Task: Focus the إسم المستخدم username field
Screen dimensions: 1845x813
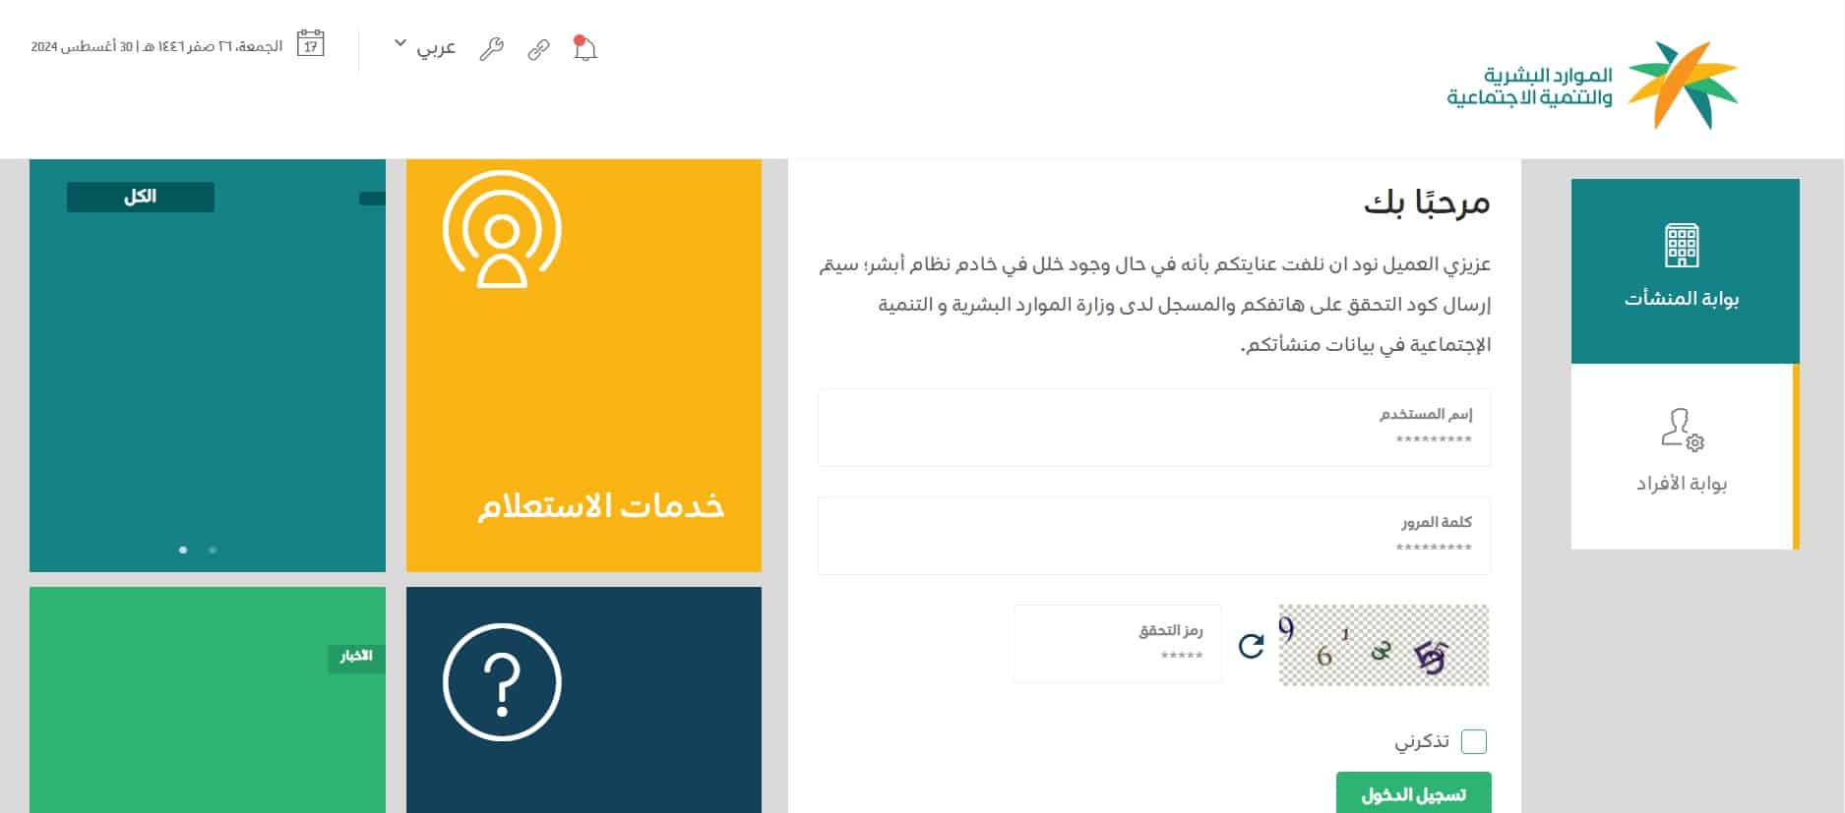Action: pos(1154,428)
